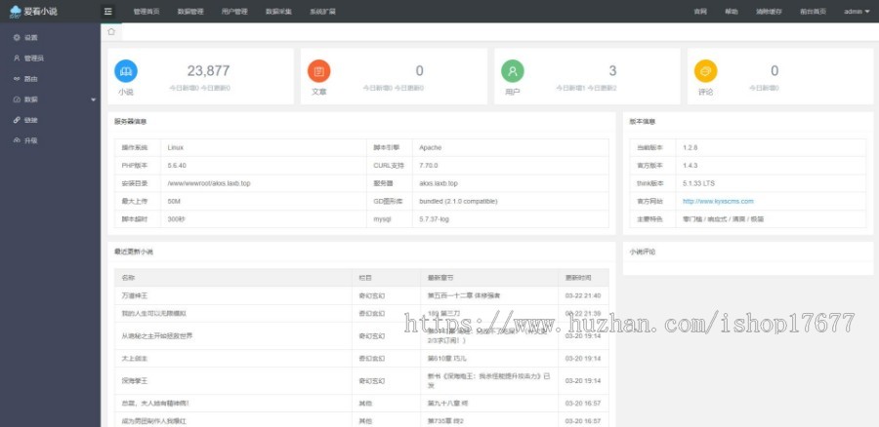Select 升级 label in the sidebar
879x427 pixels.
tap(31, 141)
